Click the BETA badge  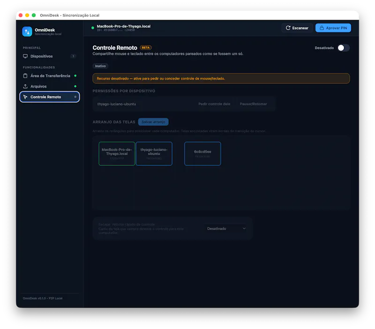pyautogui.click(x=146, y=48)
